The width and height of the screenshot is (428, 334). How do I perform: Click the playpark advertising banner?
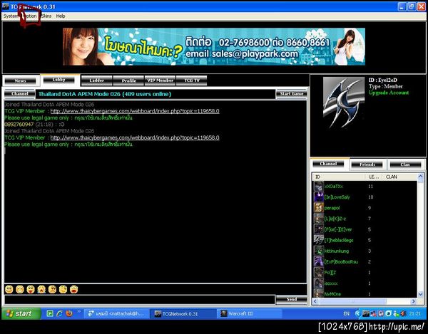pos(214,46)
